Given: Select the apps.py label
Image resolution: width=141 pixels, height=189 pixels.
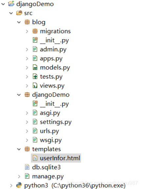Looking at the screenshot, I should click(51, 59).
